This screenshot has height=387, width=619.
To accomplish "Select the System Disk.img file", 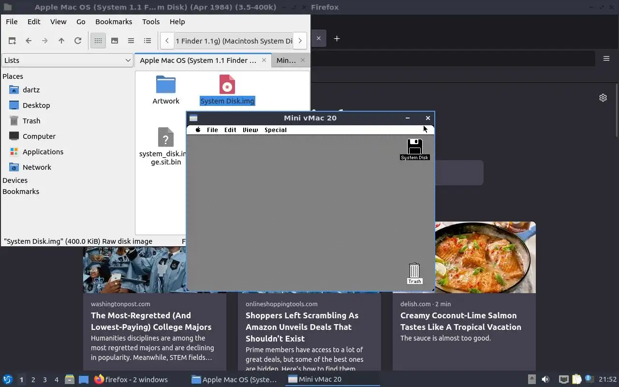I will coord(227,90).
